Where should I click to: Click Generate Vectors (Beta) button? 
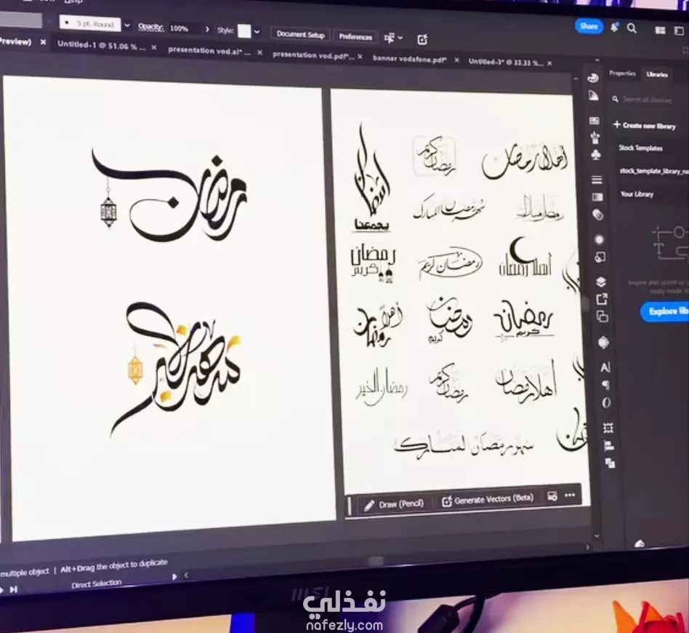tap(488, 499)
